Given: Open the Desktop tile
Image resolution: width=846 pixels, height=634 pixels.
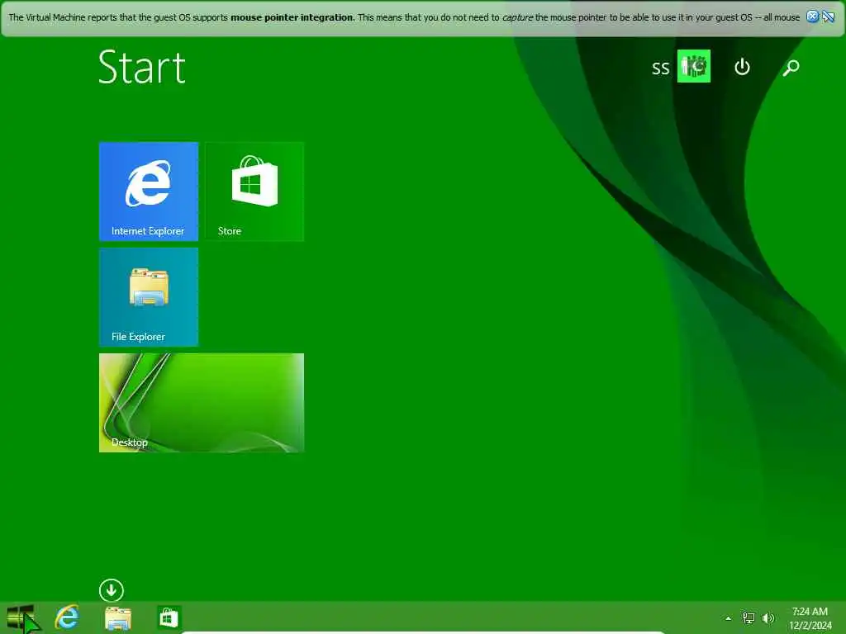Looking at the screenshot, I should point(202,403).
